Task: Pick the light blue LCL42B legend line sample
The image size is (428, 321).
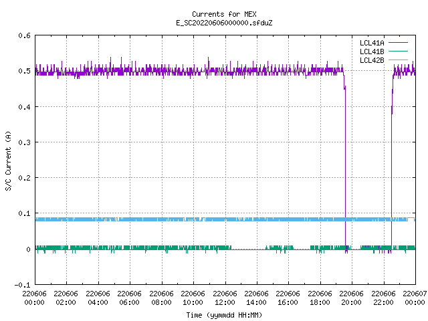Action: point(398,60)
